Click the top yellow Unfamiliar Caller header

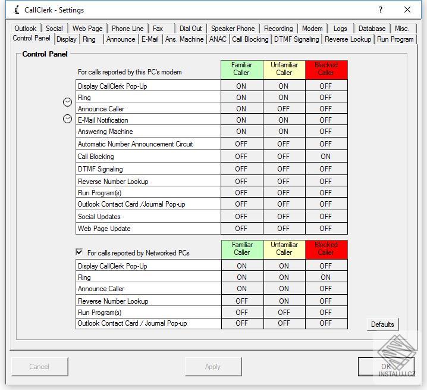click(x=284, y=69)
